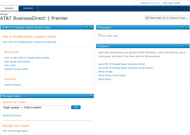The width and height of the screenshot is (190, 135).
Task: Click the Resources heading
Action: point(12,52)
